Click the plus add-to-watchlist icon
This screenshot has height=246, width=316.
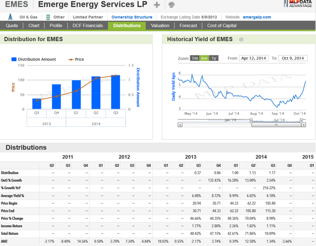tap(157, 5)
